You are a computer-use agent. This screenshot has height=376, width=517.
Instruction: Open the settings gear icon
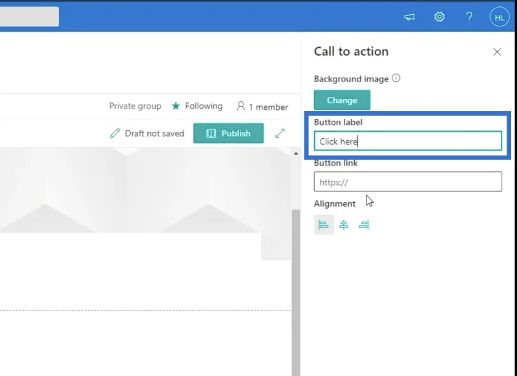[439, 17]
